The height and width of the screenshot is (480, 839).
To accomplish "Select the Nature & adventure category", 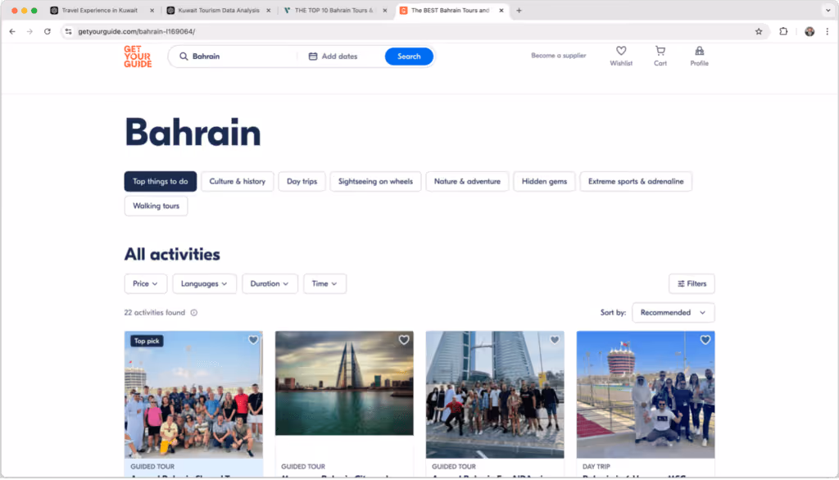I will [467, 181].
